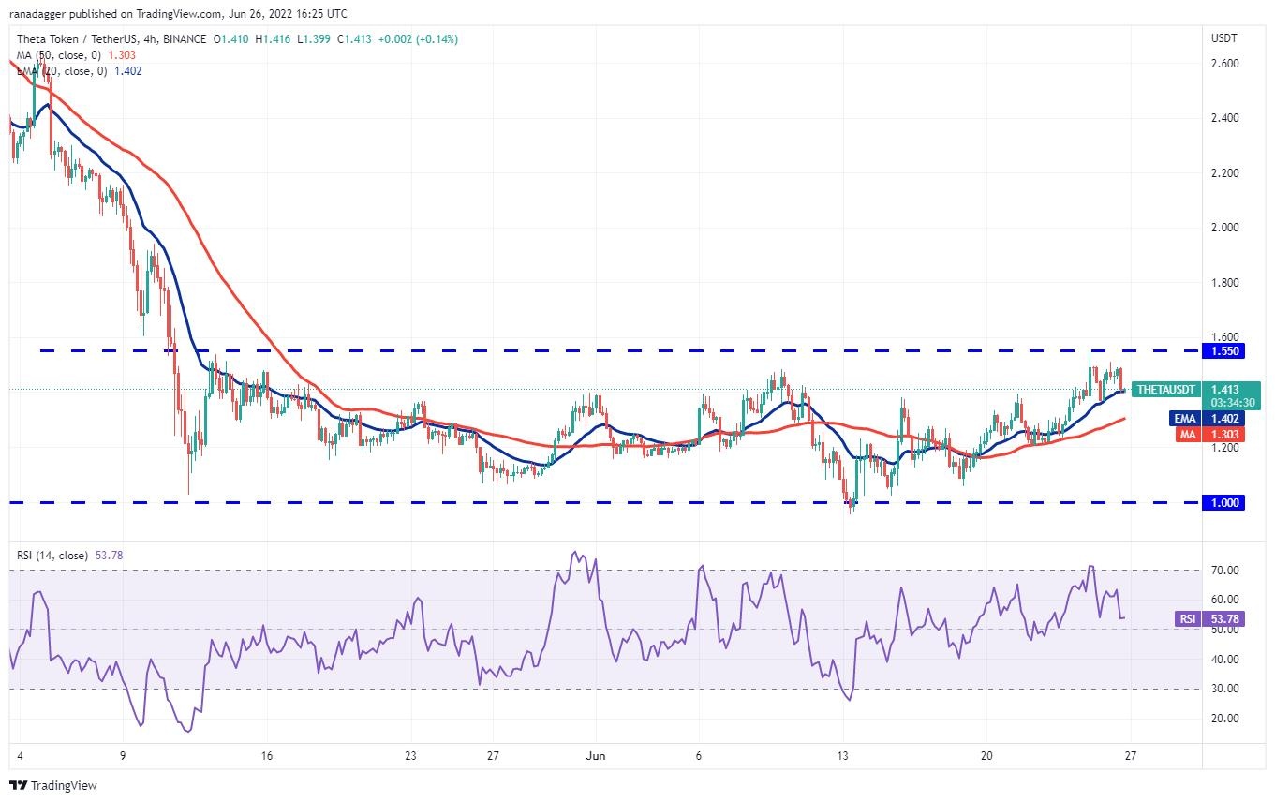Click the 1.550 resistance level label
This screenshot has height=802, width=1275.
1225,350
